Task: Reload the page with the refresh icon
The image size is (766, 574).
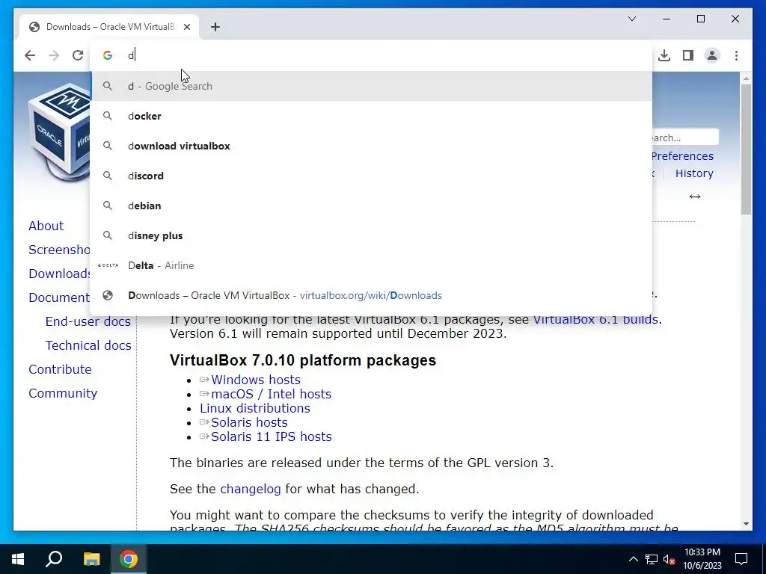Action: pyautogui.click(x=78, y=55)
